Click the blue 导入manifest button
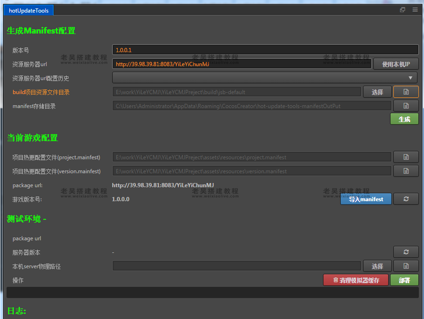The image size is (424, 319). [x=366, y=199]
